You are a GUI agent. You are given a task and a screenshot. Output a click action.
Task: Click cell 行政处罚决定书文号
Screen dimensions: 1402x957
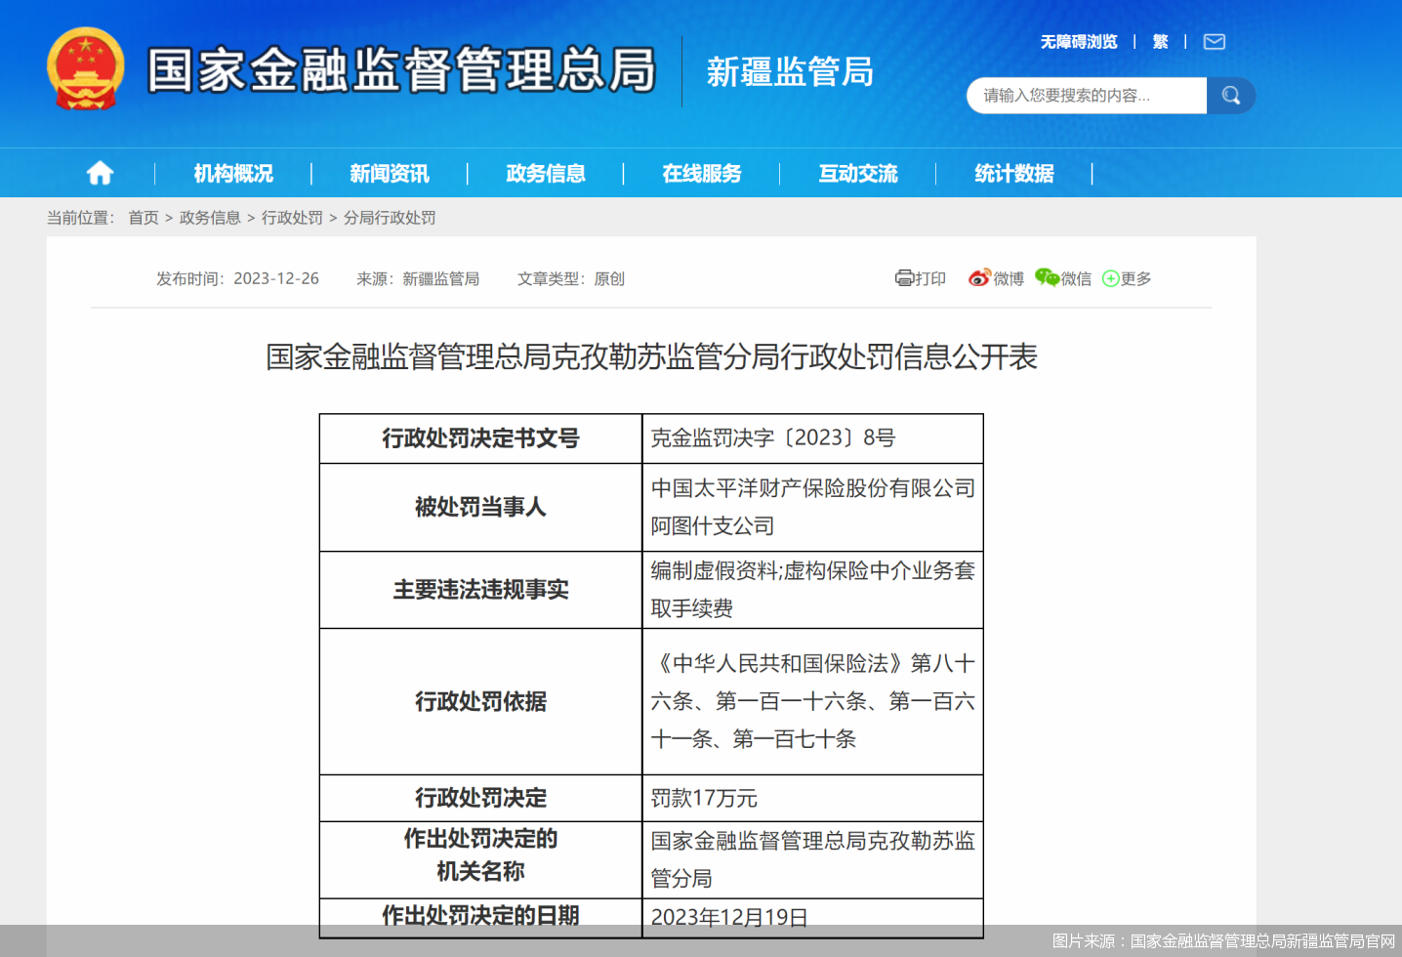(x=480, y=438)
